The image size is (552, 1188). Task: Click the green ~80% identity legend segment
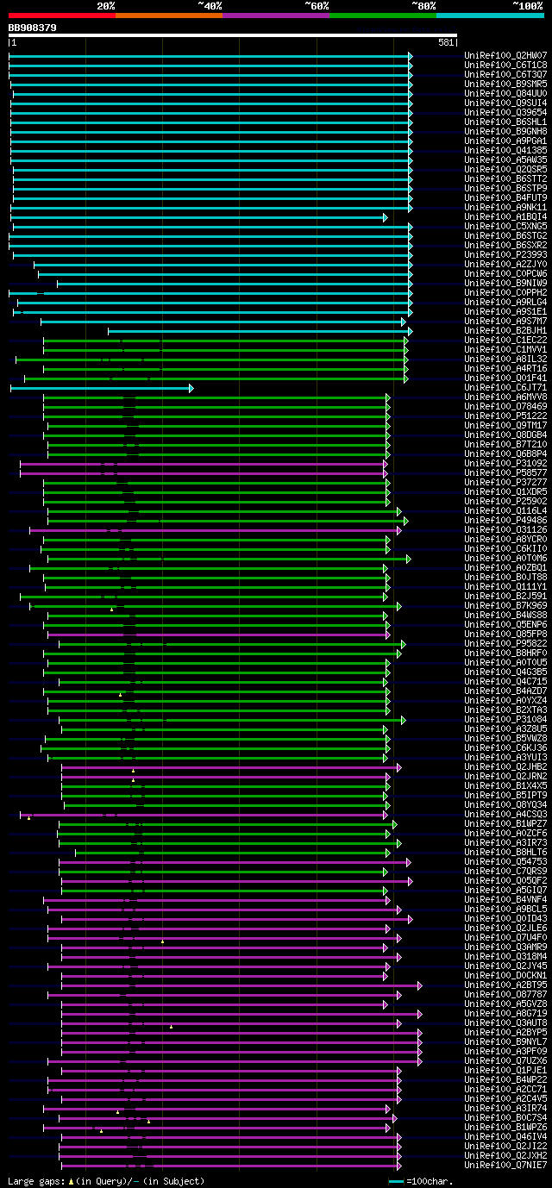pos(383,15)
